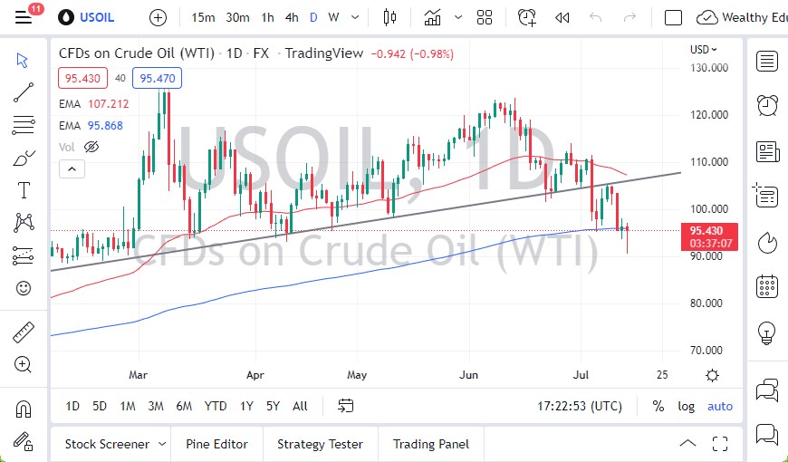Select the 4h timeframe
788x462 pixels.
pyautogui.click(x=292, y=17)
